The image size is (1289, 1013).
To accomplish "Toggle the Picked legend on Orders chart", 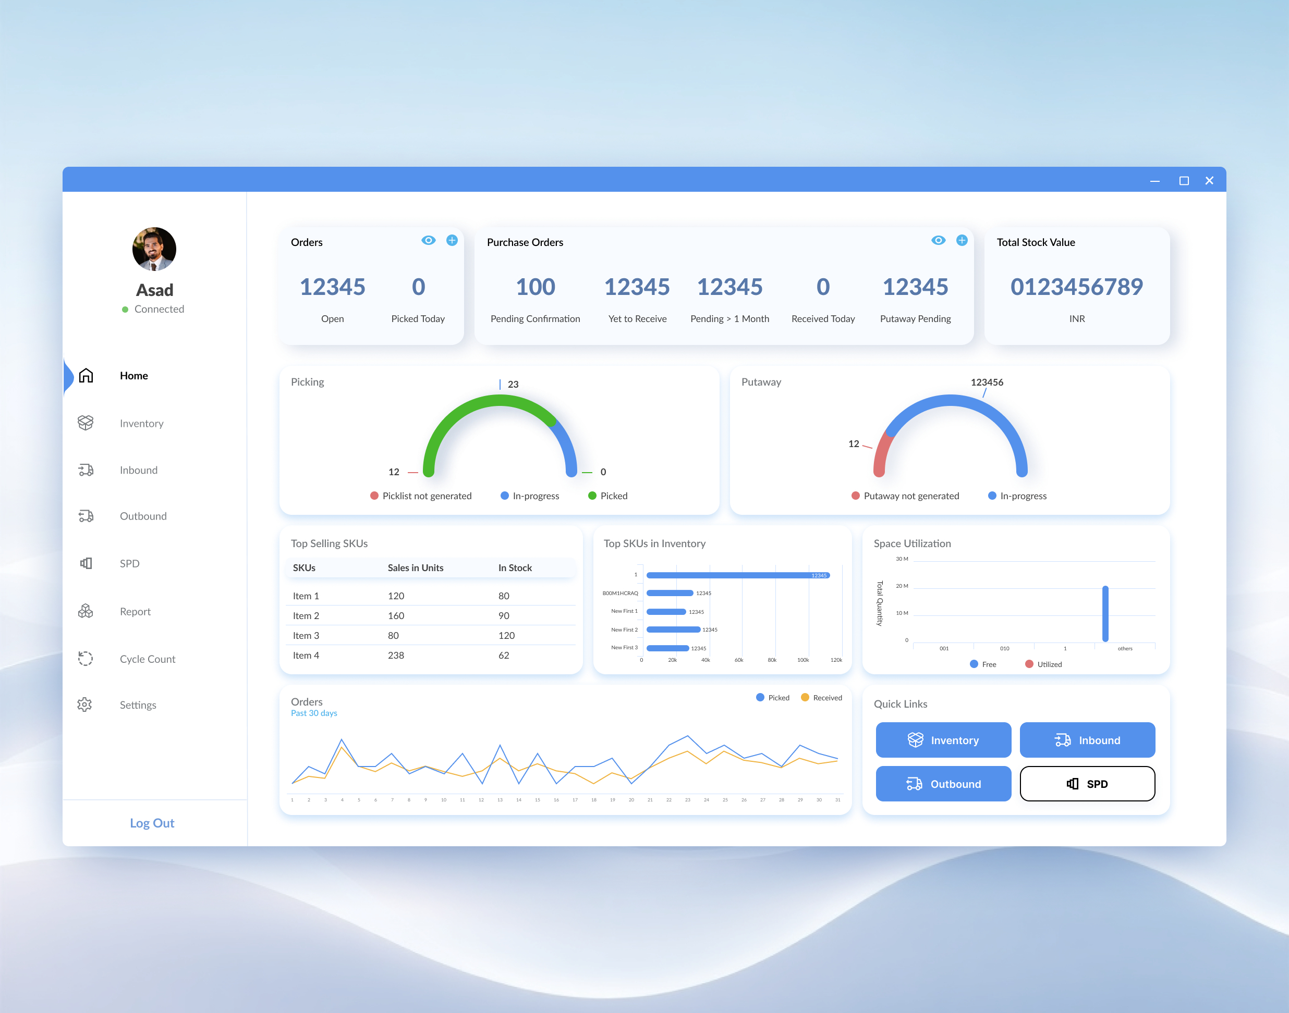I will tap(772, 697).
